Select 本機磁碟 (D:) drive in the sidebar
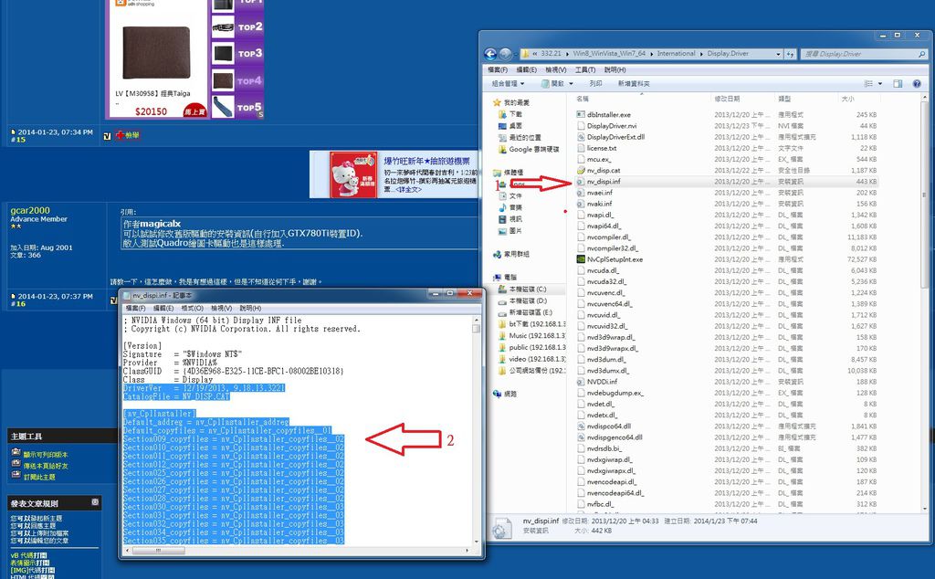 [522, 301]
